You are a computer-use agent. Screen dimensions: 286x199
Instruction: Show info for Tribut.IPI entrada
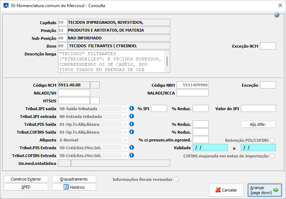pos(131,116)
